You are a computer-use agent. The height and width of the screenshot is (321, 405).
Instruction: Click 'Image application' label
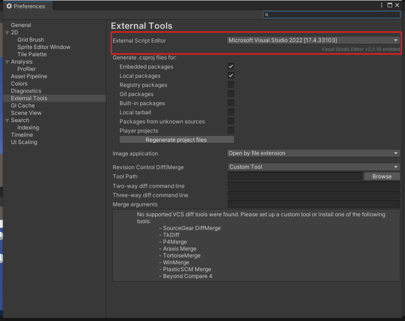coord(135,154)
